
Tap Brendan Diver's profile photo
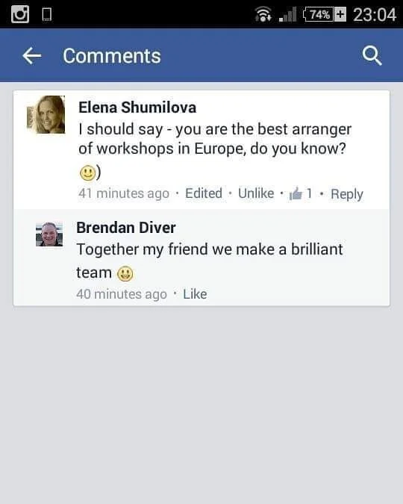[49, 234]
